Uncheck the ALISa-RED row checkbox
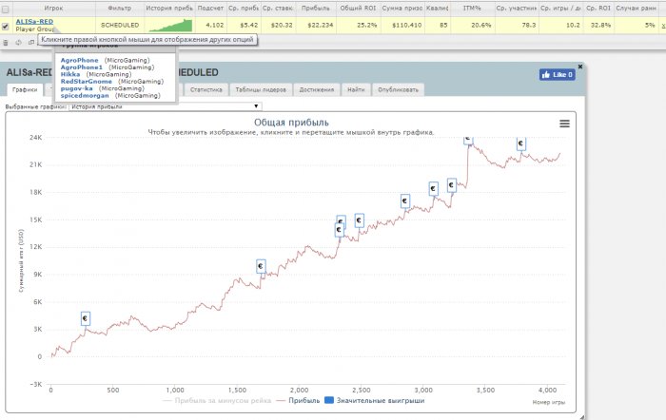The height and width of the screenshot is (420, 666). 5,27
